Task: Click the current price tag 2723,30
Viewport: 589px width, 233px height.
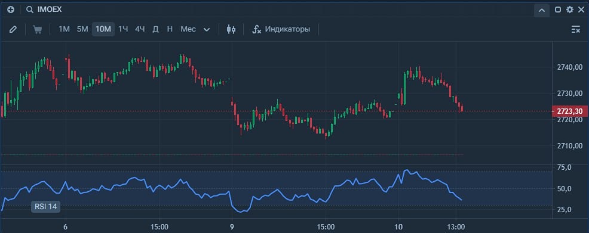Action: (x=570, y=111)
